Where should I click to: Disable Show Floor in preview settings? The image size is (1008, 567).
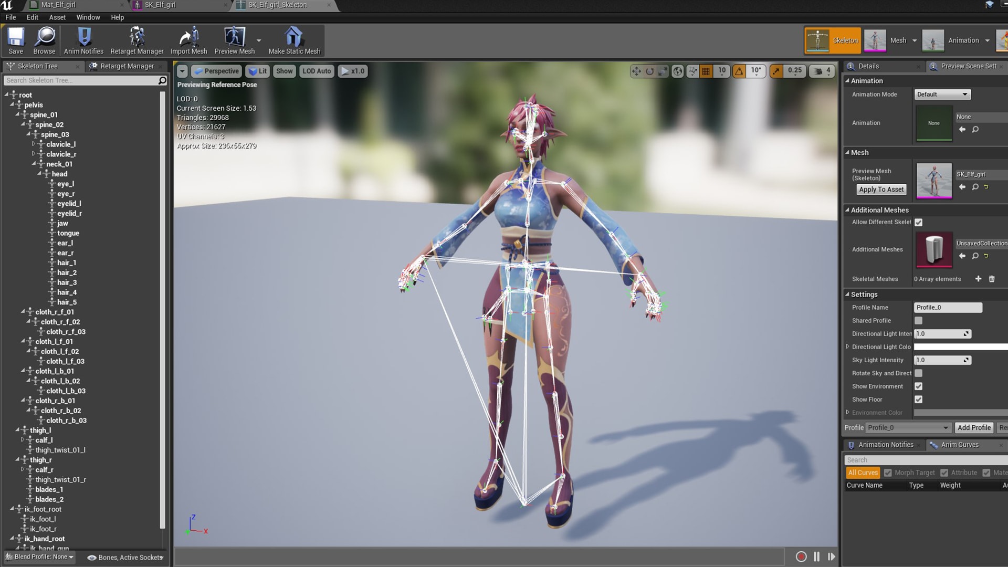918,399
